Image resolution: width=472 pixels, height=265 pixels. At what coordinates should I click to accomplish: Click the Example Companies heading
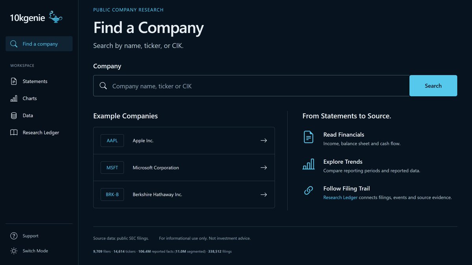click(x=125, y=116)
